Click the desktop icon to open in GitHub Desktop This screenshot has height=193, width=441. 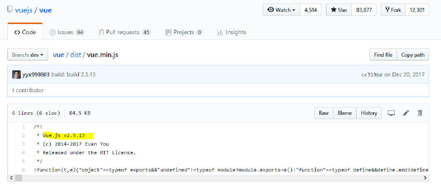tap(391, 113)
